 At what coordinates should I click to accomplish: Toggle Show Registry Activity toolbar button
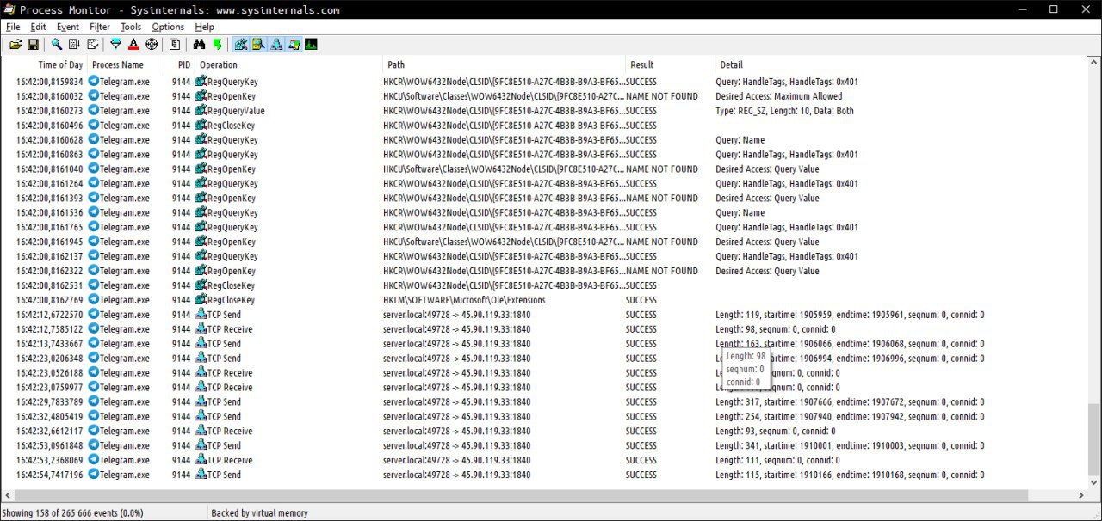coord(241,44)
